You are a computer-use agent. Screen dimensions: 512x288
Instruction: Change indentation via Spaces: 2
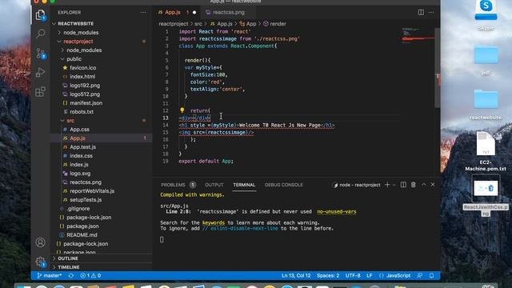click(x=328, y=275)
